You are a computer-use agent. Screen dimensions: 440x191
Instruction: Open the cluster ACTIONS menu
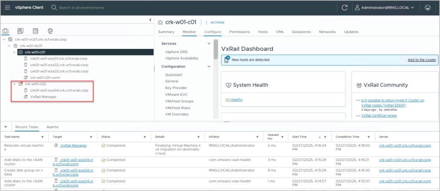[215, 22]
